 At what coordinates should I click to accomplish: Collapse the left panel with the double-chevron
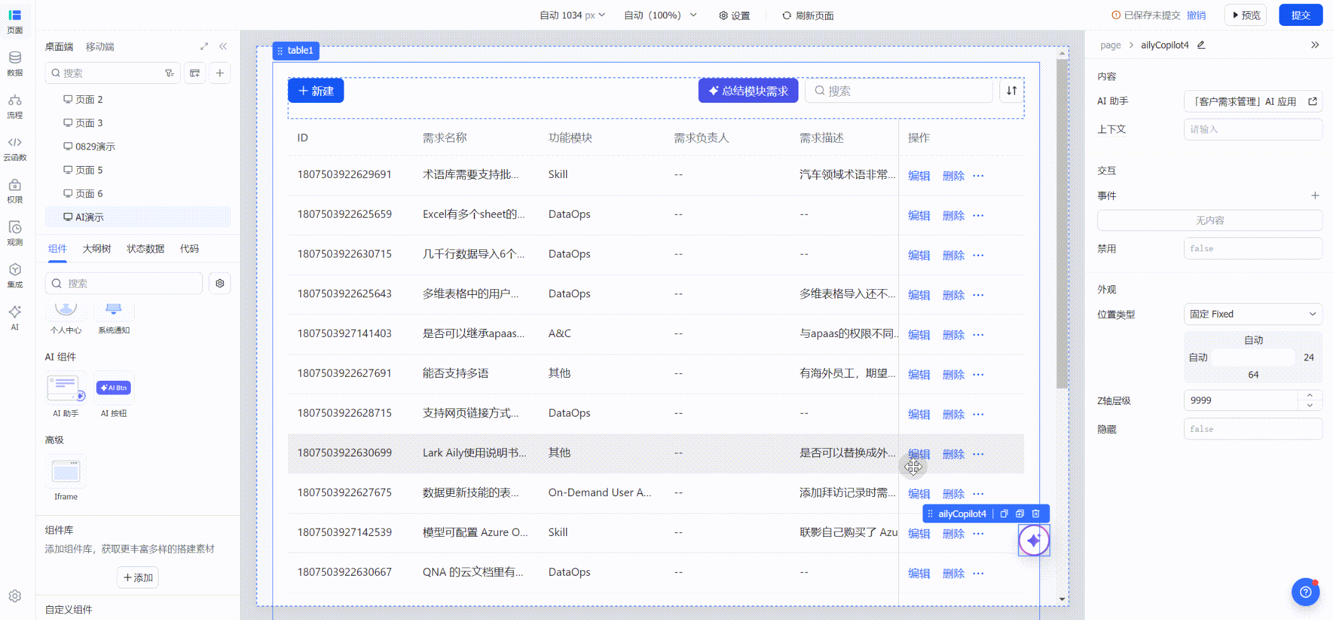pyautogui.click(x=223, y=46)
